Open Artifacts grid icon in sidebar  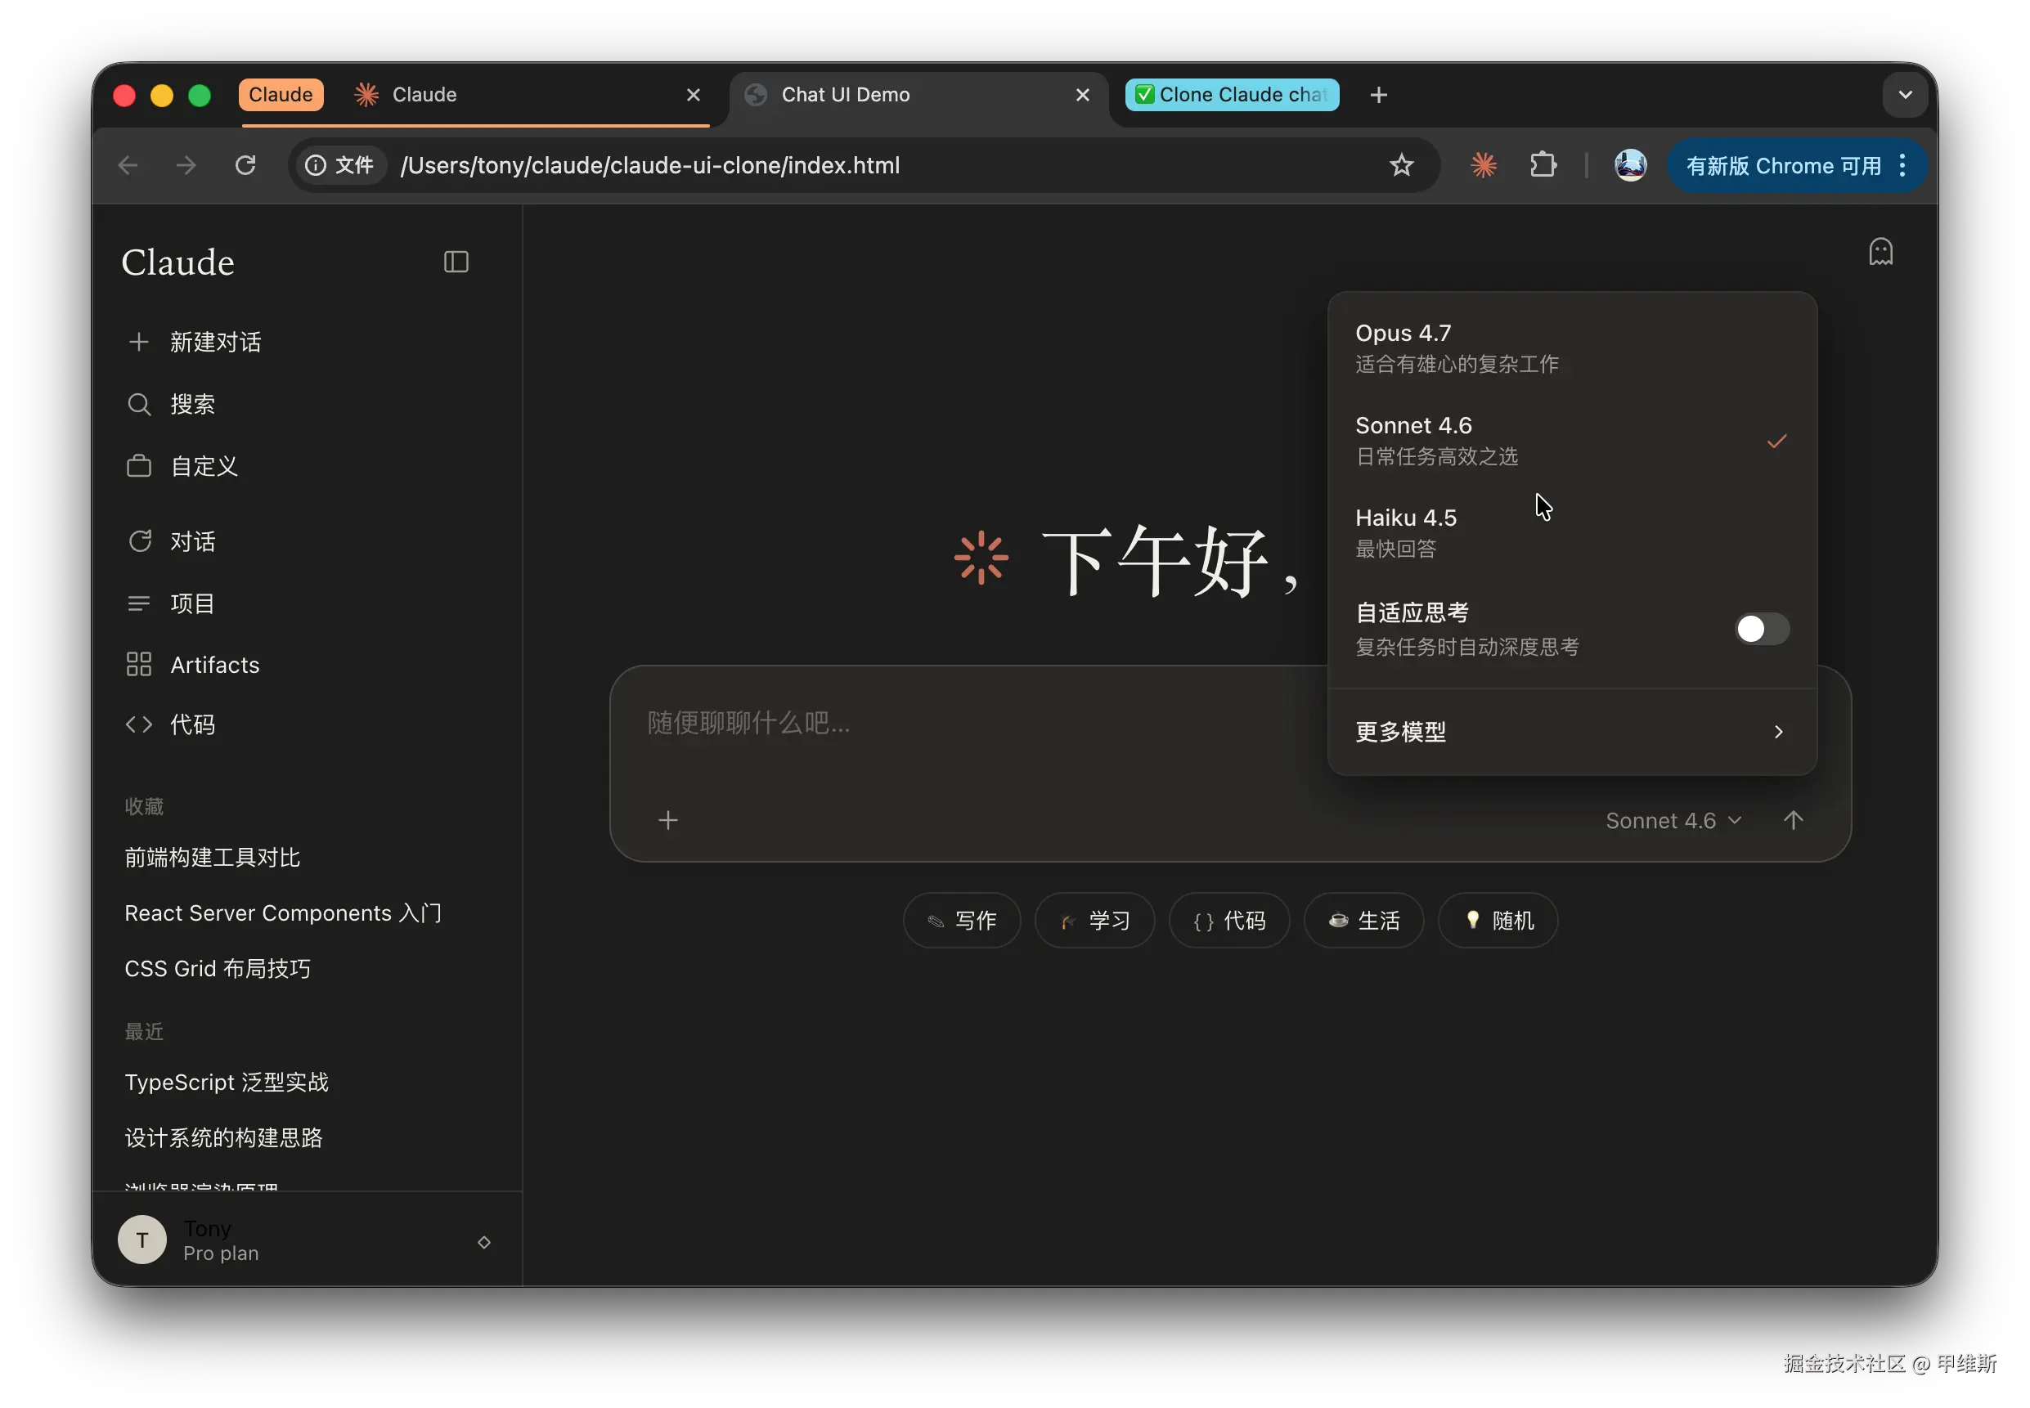click(138, 664)
